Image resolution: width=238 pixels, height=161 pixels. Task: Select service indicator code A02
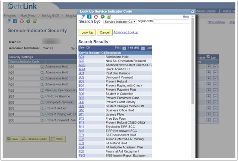81,61
